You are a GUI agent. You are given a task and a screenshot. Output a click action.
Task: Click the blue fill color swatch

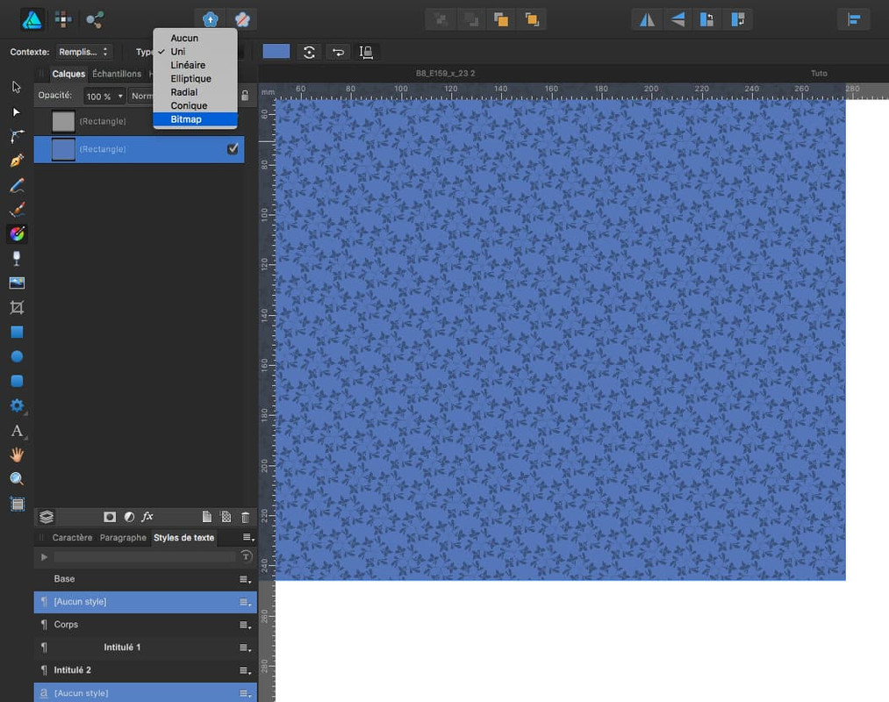276,52
